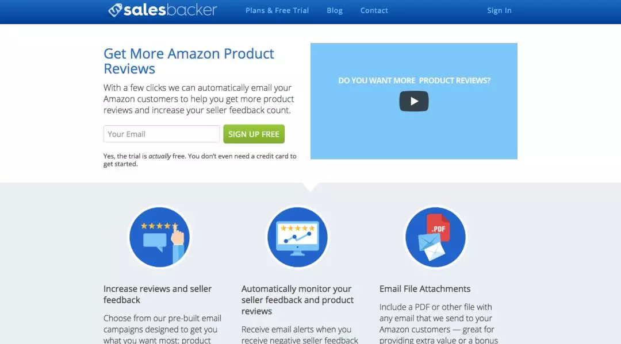Select the Increase reviews and seller feedback heading
The image size is (621, 344).
158,294
